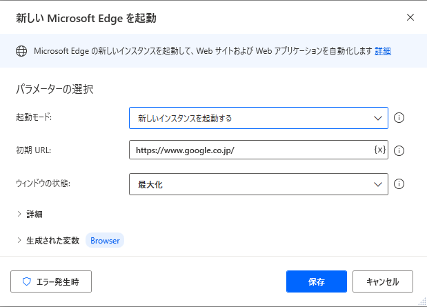This screenshot has width=427, height=307.
Task: Click the dialog's resize grip handle
Action: pos(422,301)
